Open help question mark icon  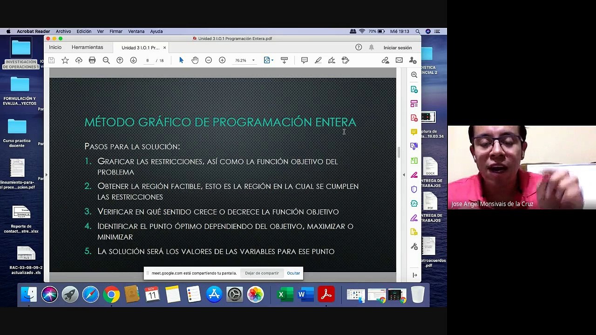pos(359,47)
